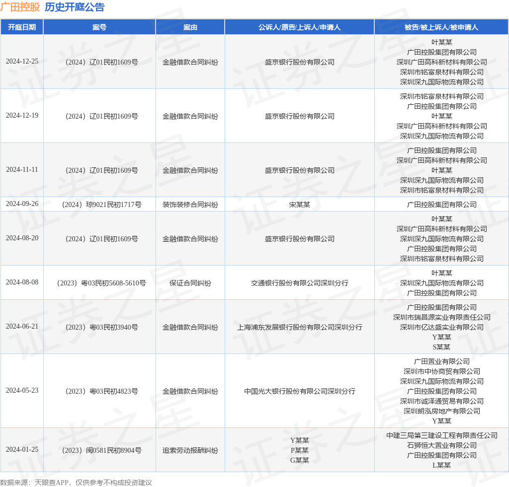
Task: Click the 被告/被上诉人/被申请人 column header
Action: [x=441, y=27]
